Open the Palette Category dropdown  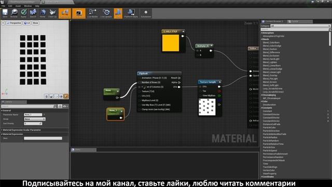click(300, 26)
